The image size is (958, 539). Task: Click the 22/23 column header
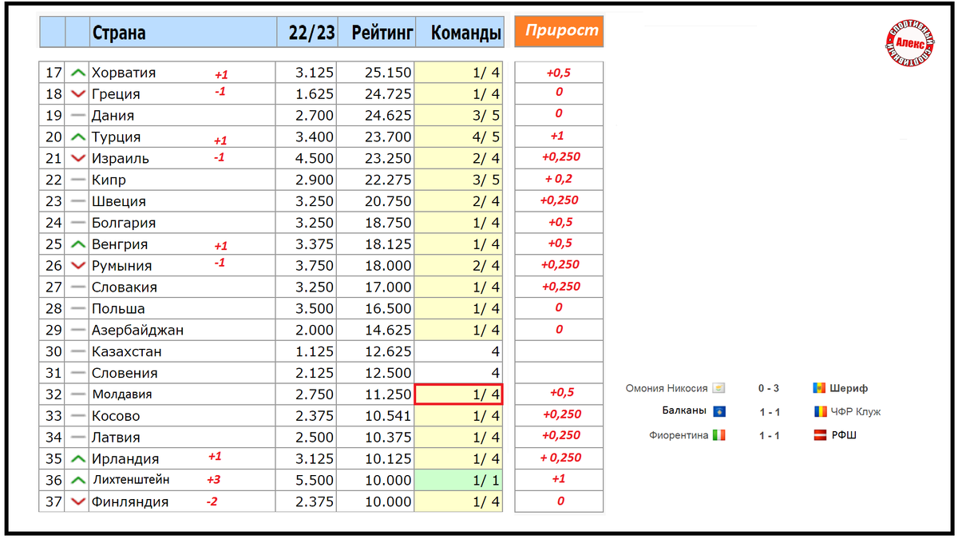tap(307, 33)
